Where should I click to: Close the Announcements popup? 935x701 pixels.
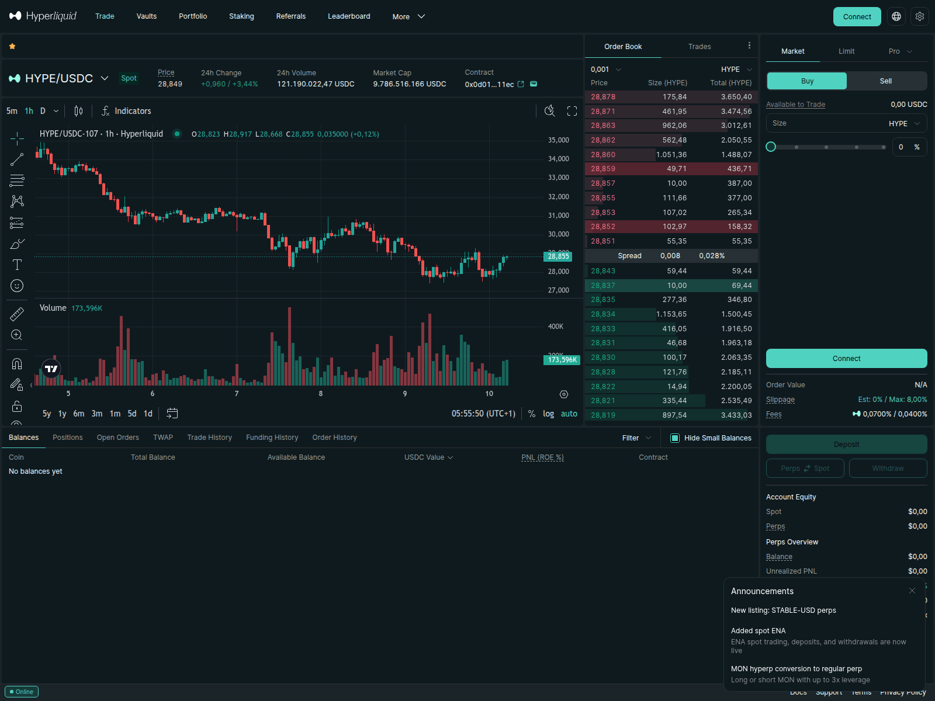(x=912, y=591)
